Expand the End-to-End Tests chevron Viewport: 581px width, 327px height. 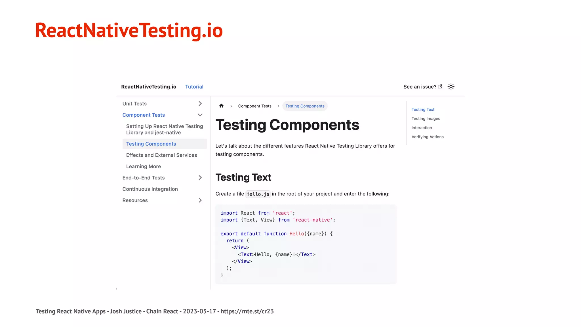coord(200,178)
